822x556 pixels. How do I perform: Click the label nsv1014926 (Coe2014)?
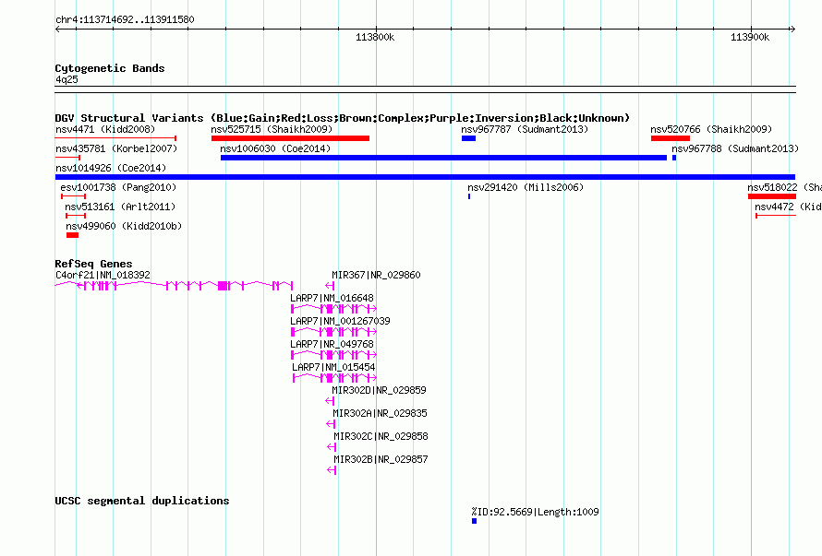click(111, 168)
